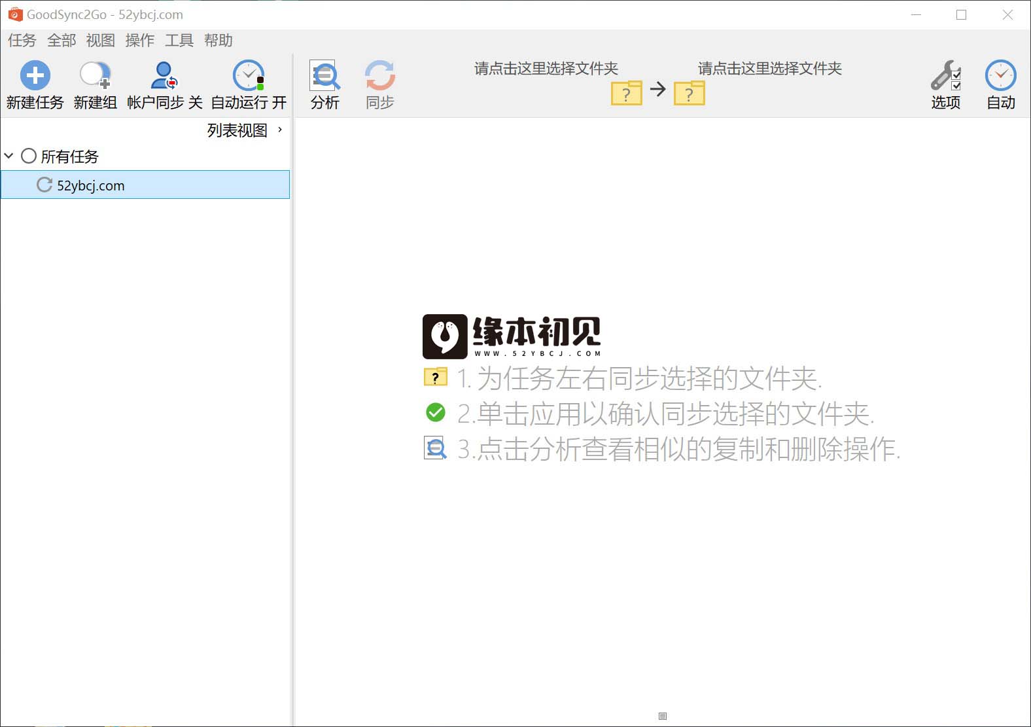Image resolution: width=1031 pixels, height=727 pixels.
Task: Open the 帮助 menu
Action: [x=218, y=41]
